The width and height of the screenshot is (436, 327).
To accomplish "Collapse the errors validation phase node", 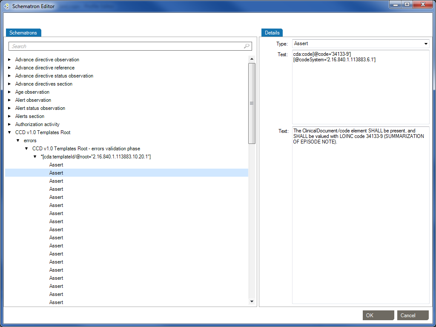I will (x=26, y=149).
